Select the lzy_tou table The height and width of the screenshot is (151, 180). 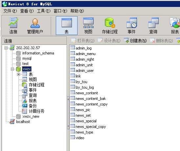pyautogui.click(x=81, y=82)
